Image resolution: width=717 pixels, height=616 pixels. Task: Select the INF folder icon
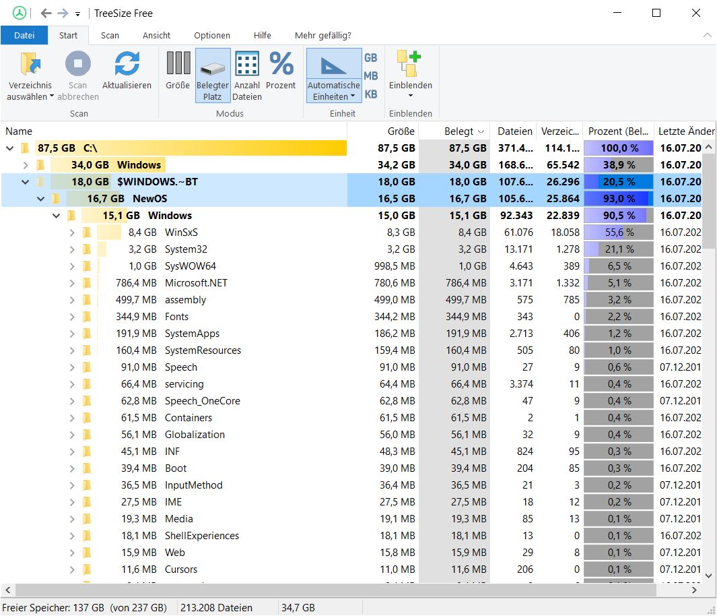pyautogui.click(x=87, y=452)
